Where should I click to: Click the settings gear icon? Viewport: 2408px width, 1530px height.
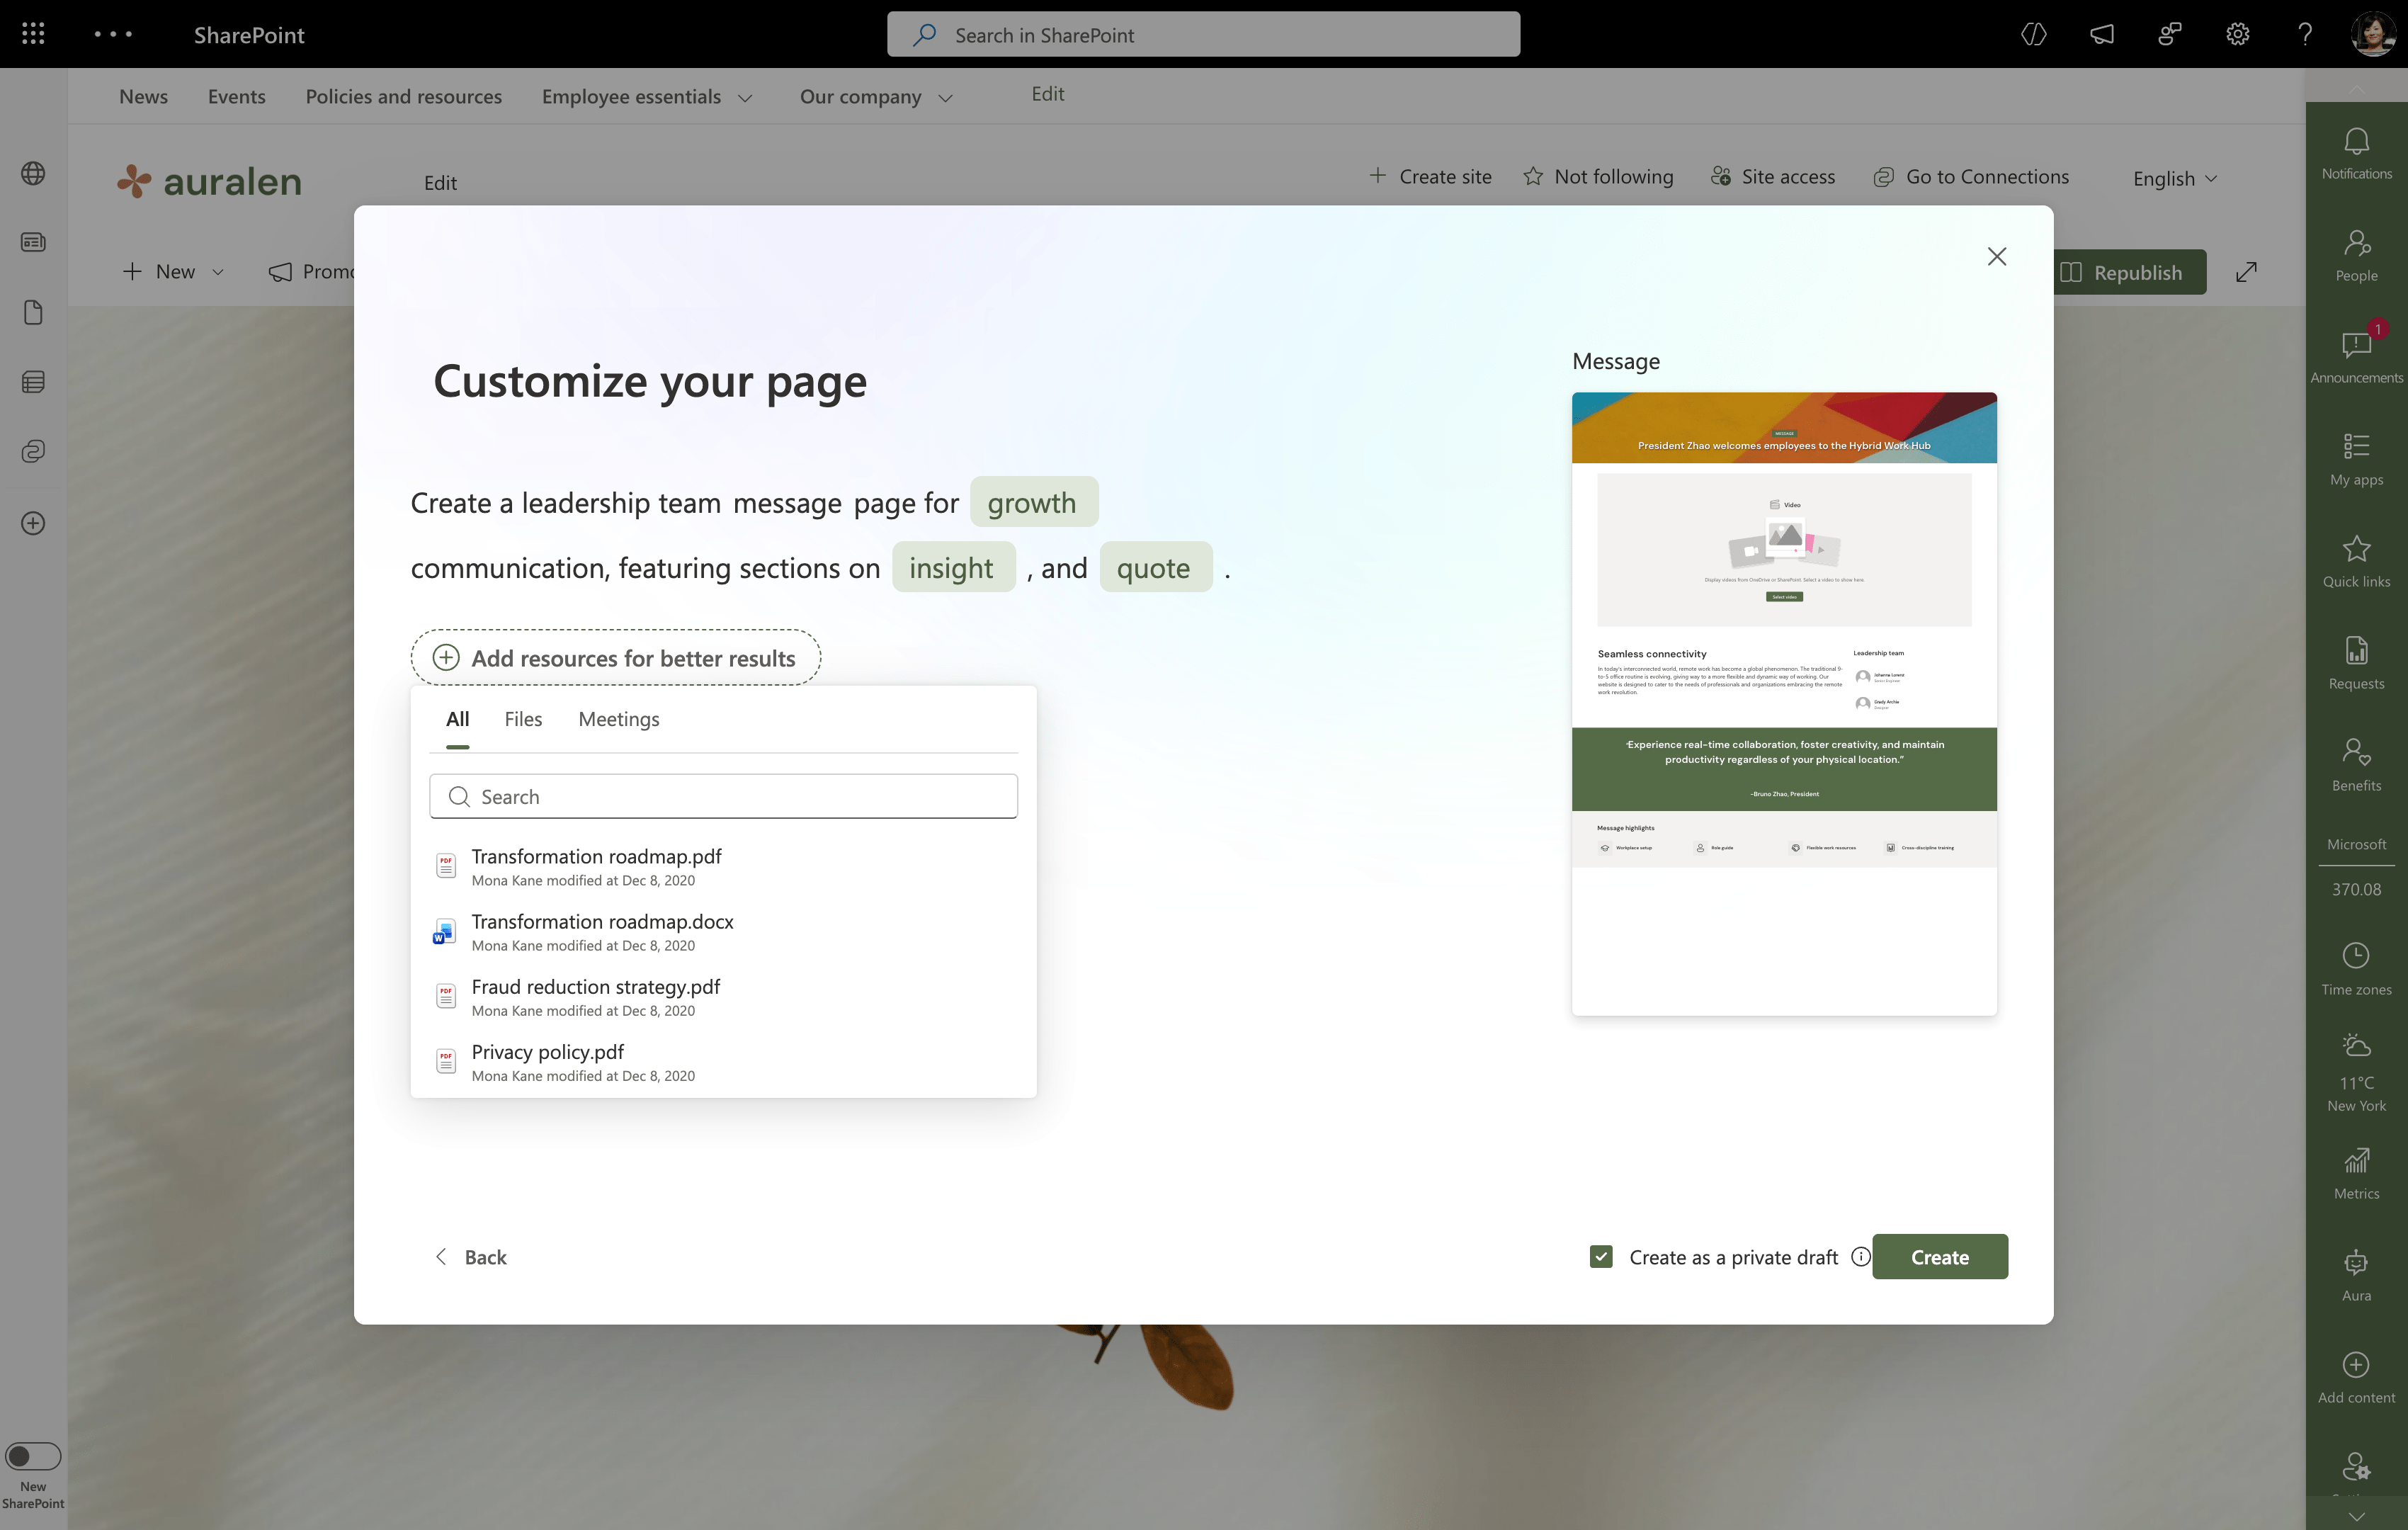coord(2237,34)
